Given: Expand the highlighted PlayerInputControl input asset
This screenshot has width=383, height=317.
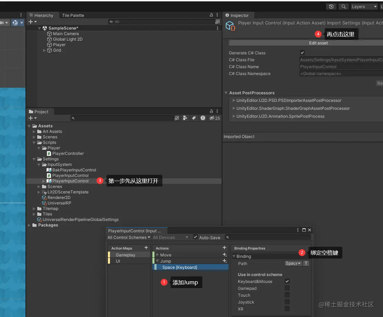Looking at the screenshot, I should [x=44, y=181].
